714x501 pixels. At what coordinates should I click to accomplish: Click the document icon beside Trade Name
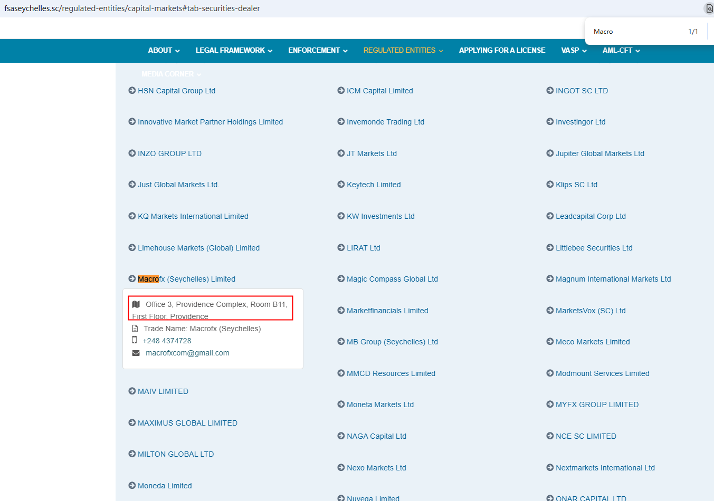135,329
